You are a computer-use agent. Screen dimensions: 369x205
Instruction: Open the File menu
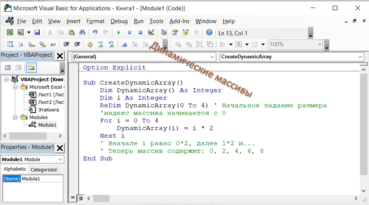click(21, 21)
